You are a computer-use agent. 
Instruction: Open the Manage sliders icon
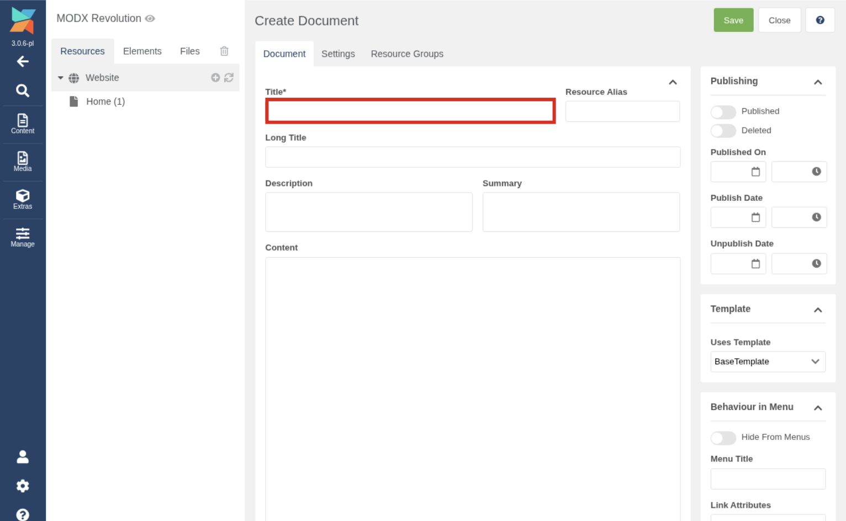[x=23, y=237]
